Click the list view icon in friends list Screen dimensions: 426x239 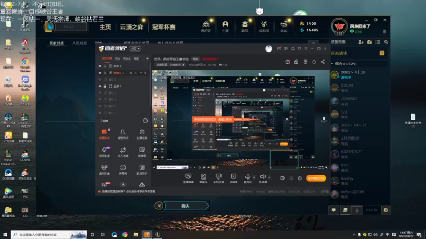[378, 42]
